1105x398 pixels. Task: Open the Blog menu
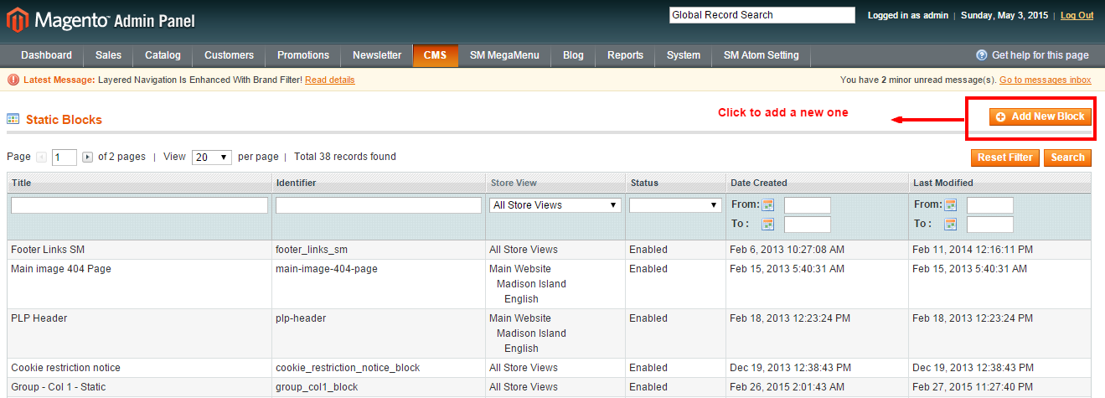(x=573, y=55)
